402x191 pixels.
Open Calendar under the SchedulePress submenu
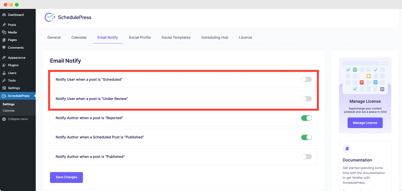click(9, 111)
